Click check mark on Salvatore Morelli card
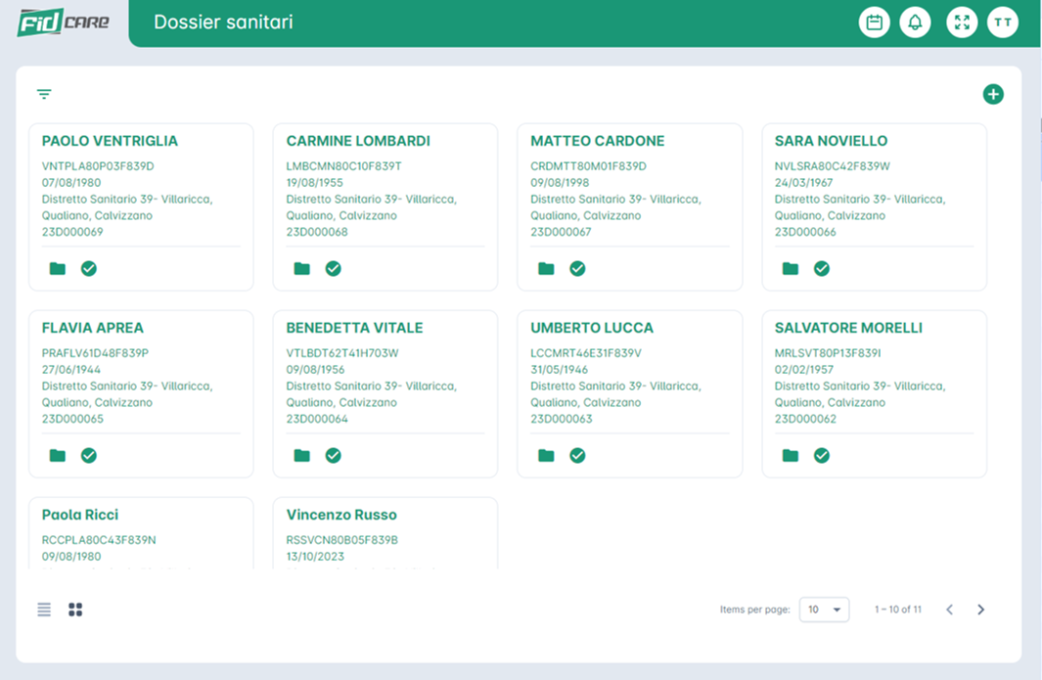Viewport: 1042px width, 680px height. point(822,455)
